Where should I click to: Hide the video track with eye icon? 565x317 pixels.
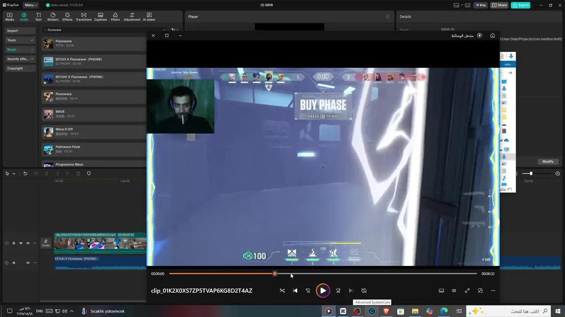coord(21,243)
